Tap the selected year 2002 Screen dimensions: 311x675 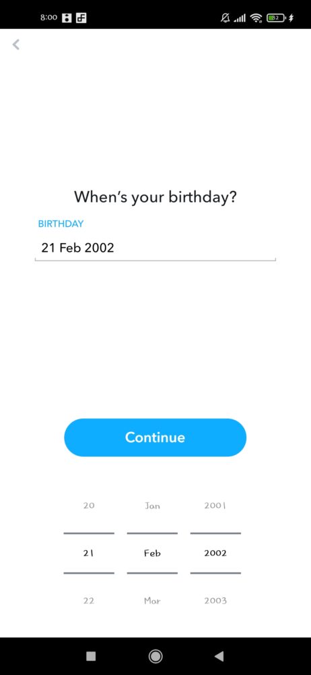(x=215, y=553)
